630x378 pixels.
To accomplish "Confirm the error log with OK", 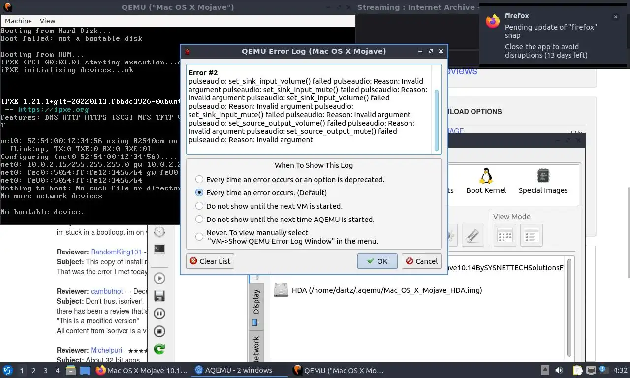I will (377, 261).
